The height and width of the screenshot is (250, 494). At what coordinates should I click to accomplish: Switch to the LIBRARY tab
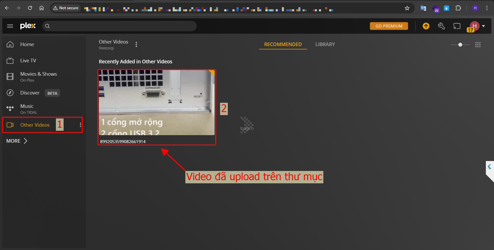[x=325, y=44]
